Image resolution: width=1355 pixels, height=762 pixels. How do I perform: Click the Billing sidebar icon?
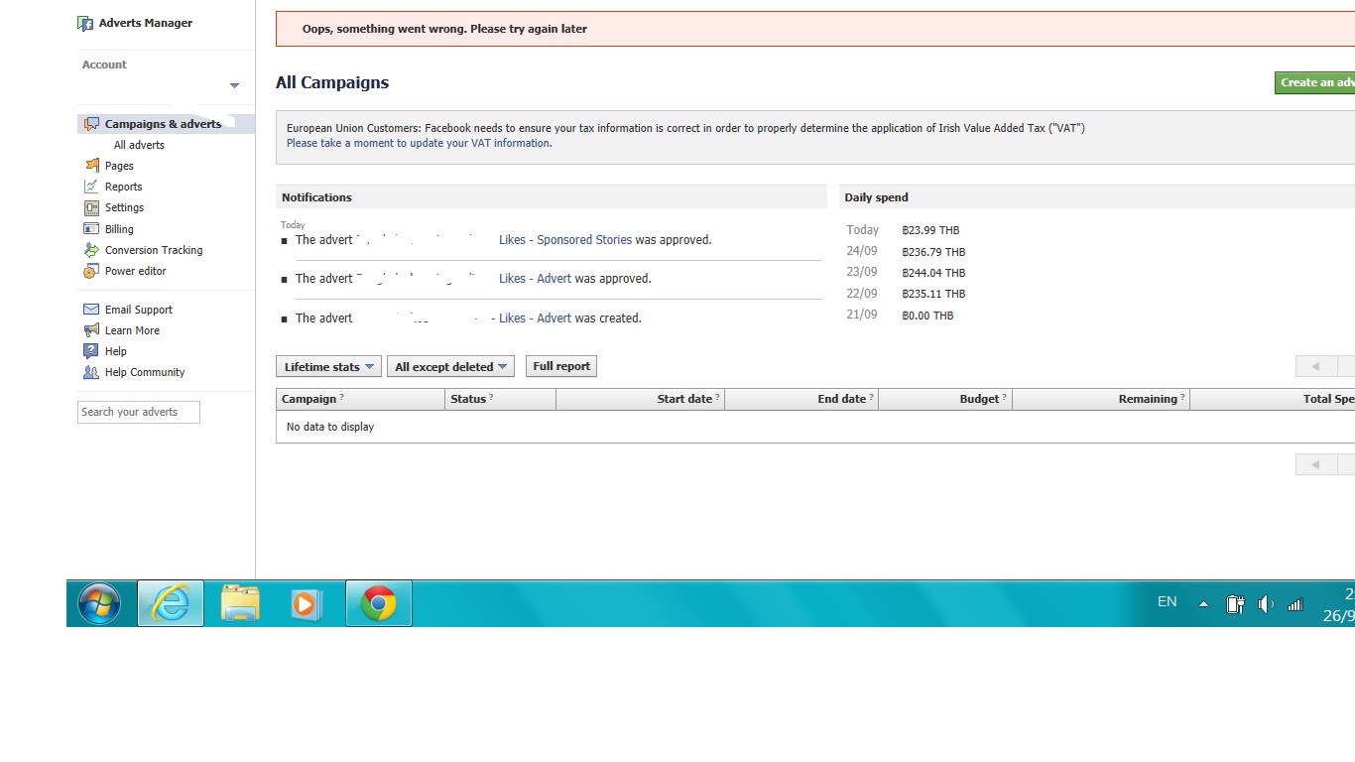tap(91, 228)
